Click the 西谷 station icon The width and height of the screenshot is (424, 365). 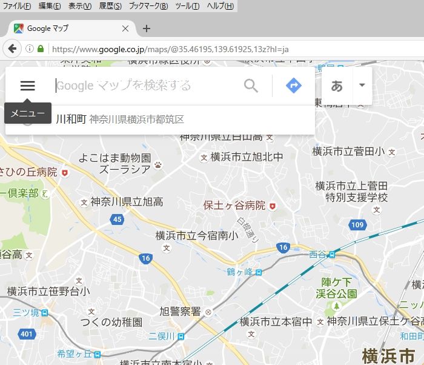pos(332,255)
